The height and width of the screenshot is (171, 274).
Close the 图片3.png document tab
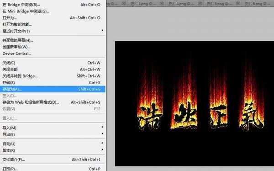coord(162,3)
